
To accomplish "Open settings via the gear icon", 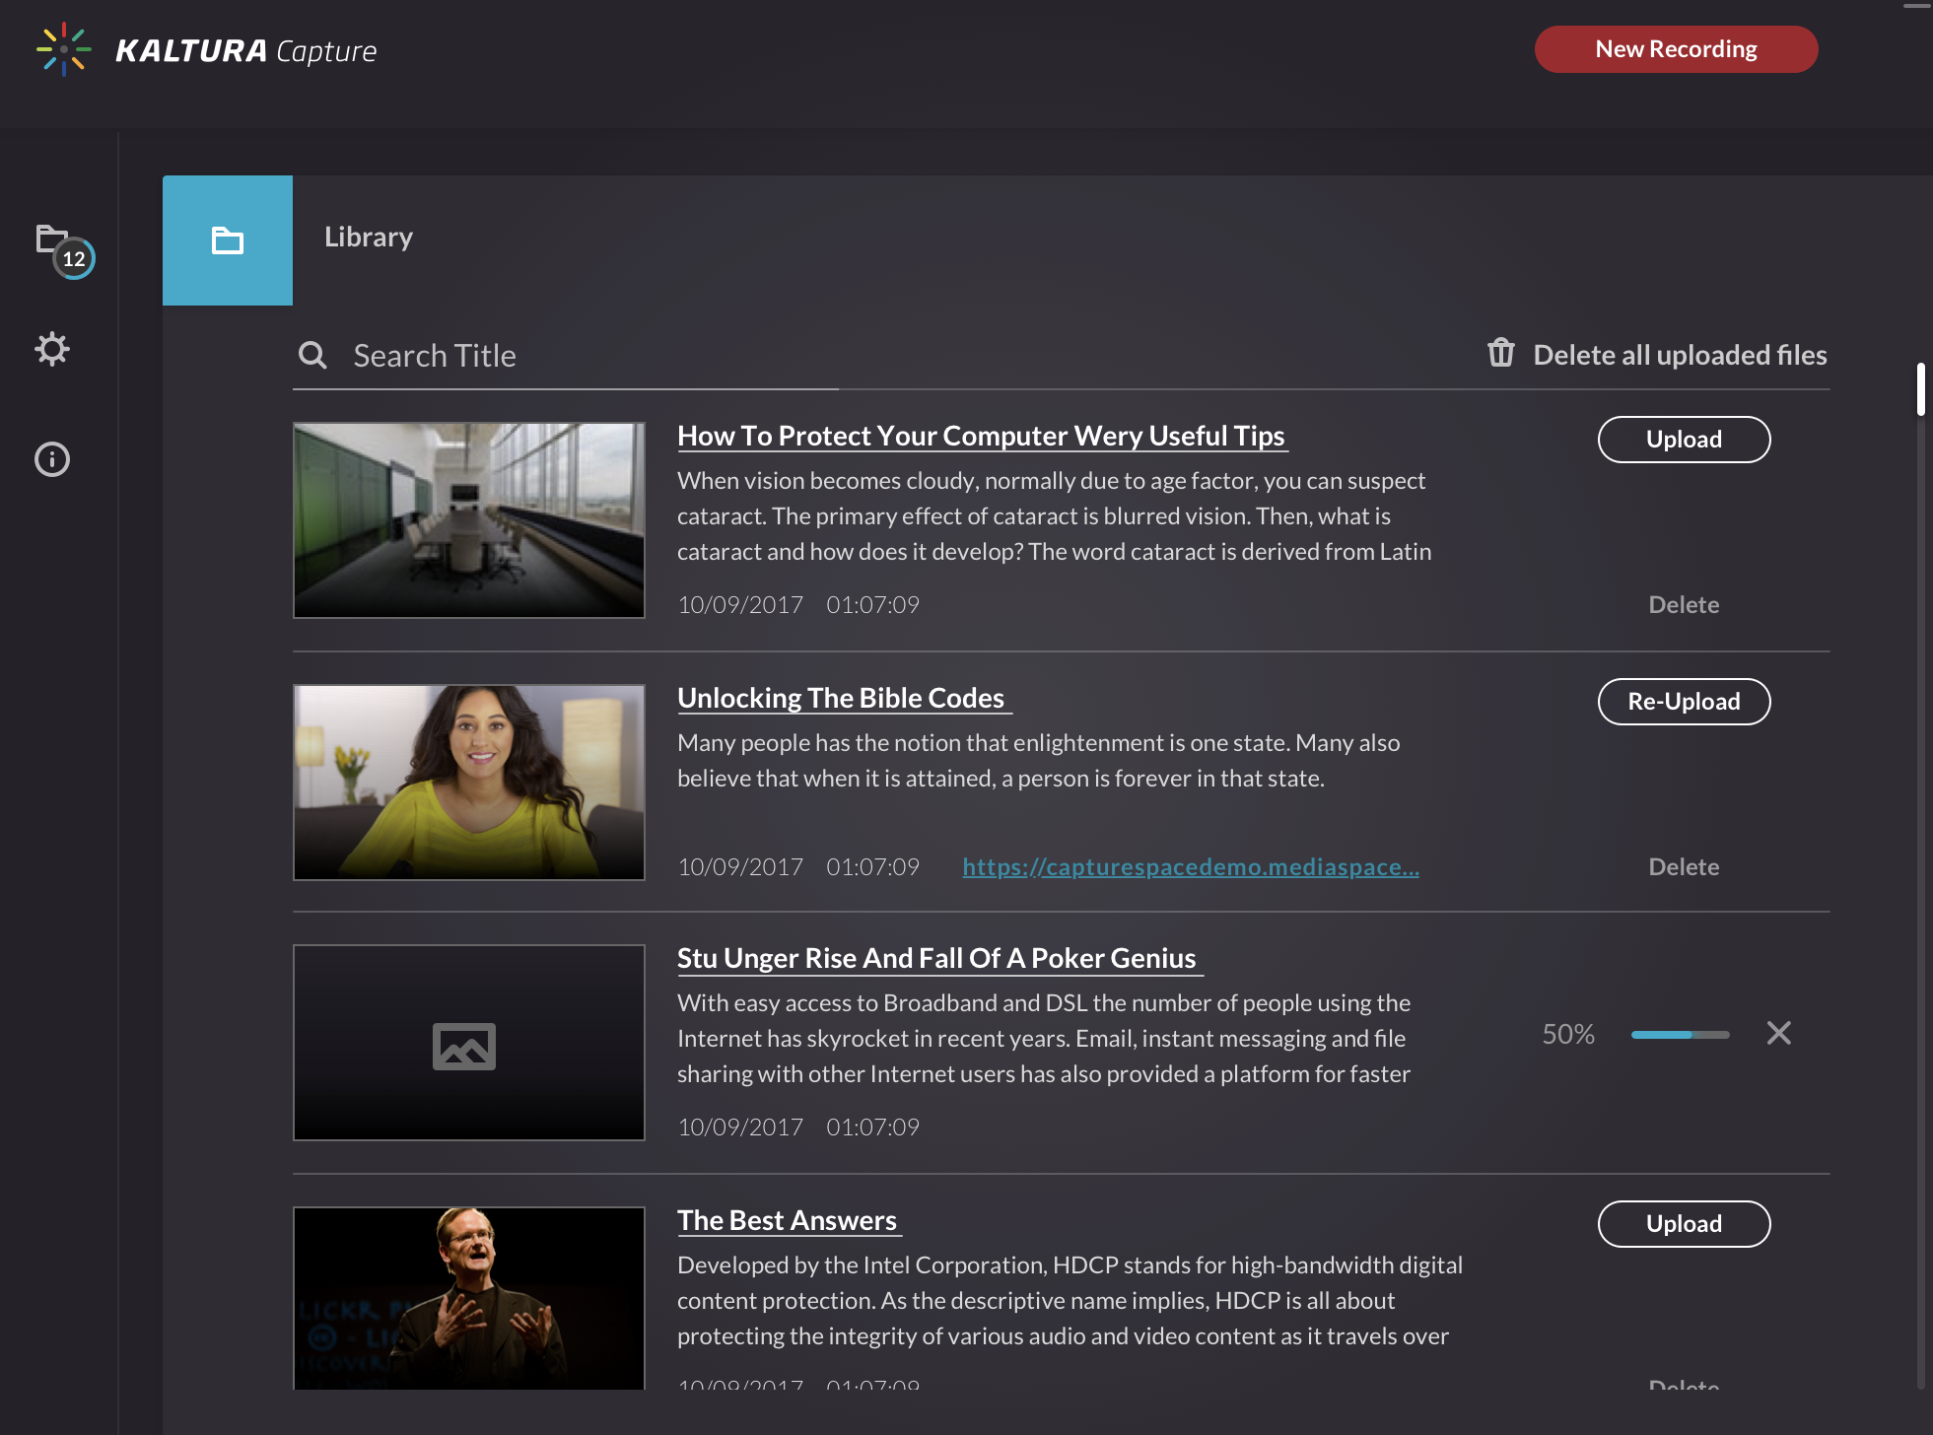I will point(52,349).
